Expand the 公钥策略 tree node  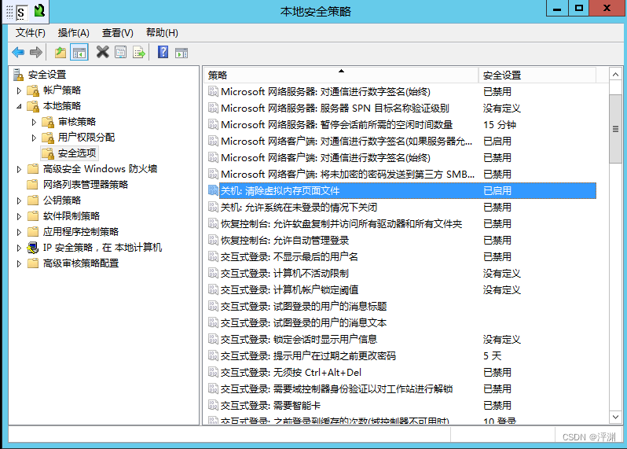pyautogui.click(x=19, y=201)
